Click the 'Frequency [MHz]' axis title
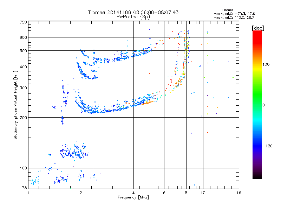 pyautogui.click(x=133, y=197)
